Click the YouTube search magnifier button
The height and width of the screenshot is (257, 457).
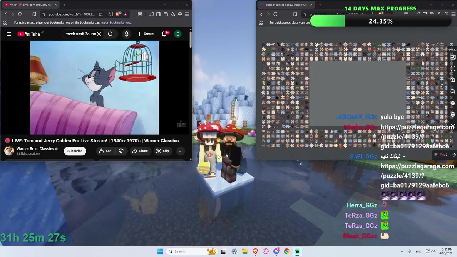coord(110,34)
